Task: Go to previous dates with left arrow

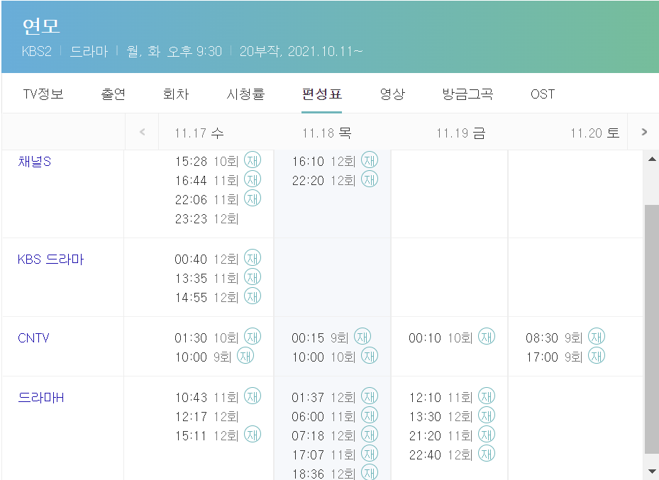Action: click(142, 132)
